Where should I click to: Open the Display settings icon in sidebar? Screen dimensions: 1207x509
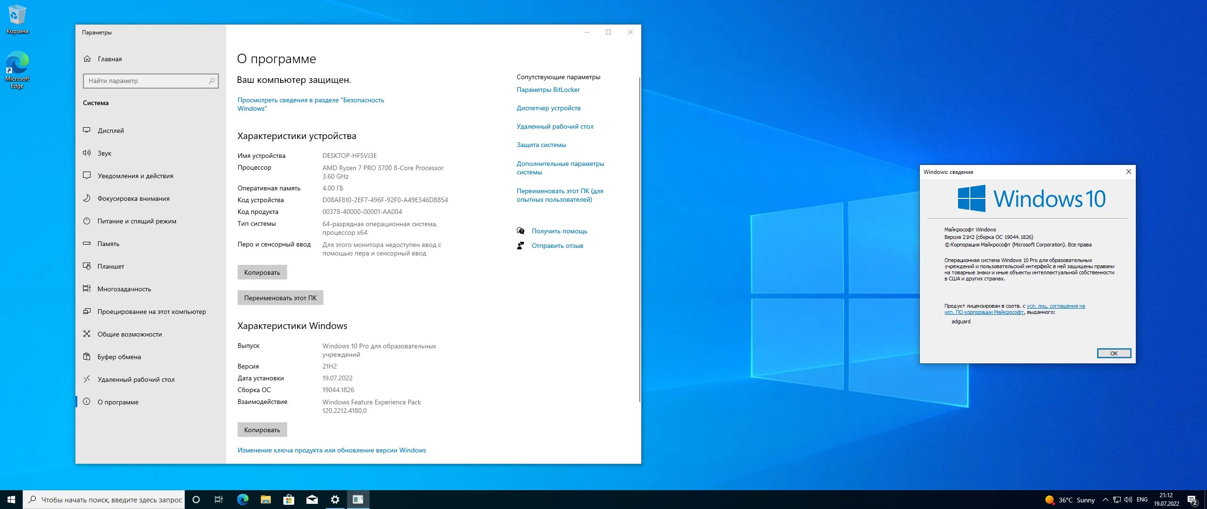[x=87, y=131]
